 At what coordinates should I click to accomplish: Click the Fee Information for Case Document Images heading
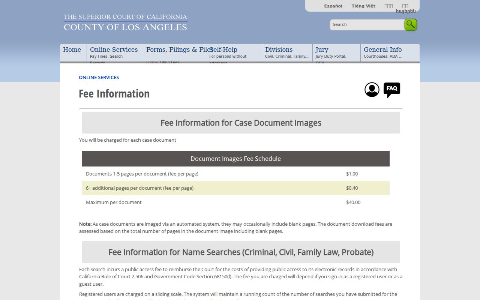tap(241, 123)
